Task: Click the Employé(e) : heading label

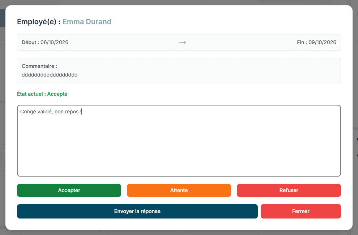Action: (x=39, y=22)
